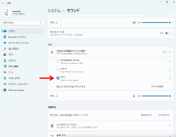Image resolution: width=176 pixels, height=137 pixels.
Task: Click the 入力デバイス troubleshooting link
Action: click(164, 115)
